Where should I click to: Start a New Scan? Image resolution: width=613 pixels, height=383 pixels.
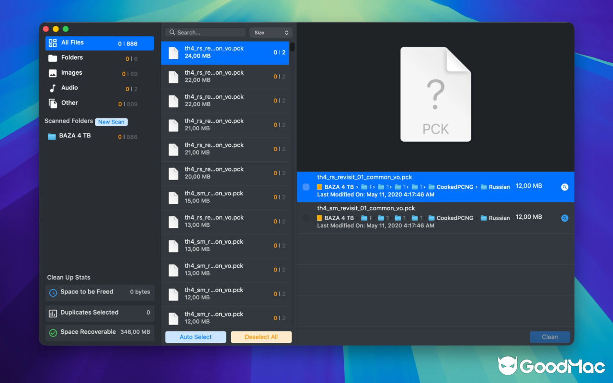click(x=111, y=122)
